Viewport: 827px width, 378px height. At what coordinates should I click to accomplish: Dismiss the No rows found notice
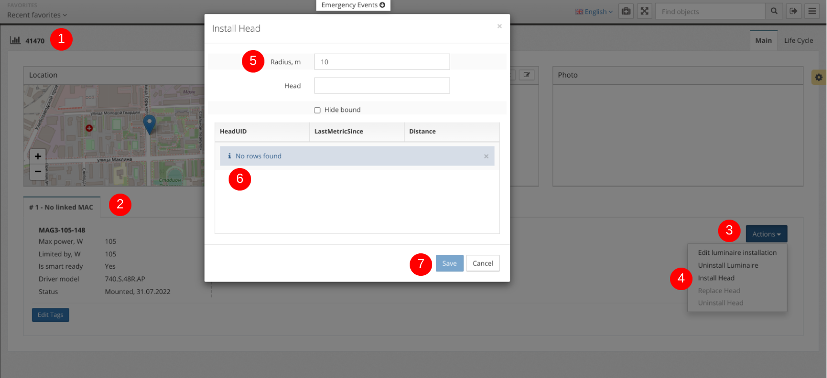[486, 156]
